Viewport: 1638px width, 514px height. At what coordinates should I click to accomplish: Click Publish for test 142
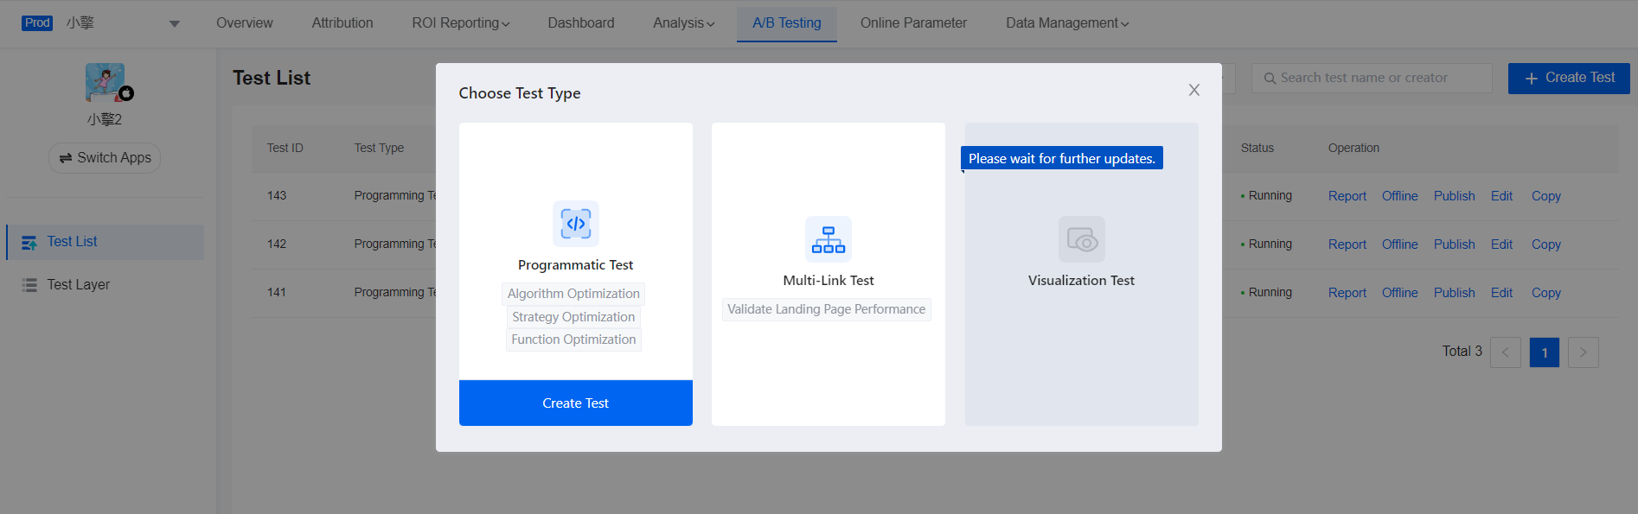(1455, 245)
